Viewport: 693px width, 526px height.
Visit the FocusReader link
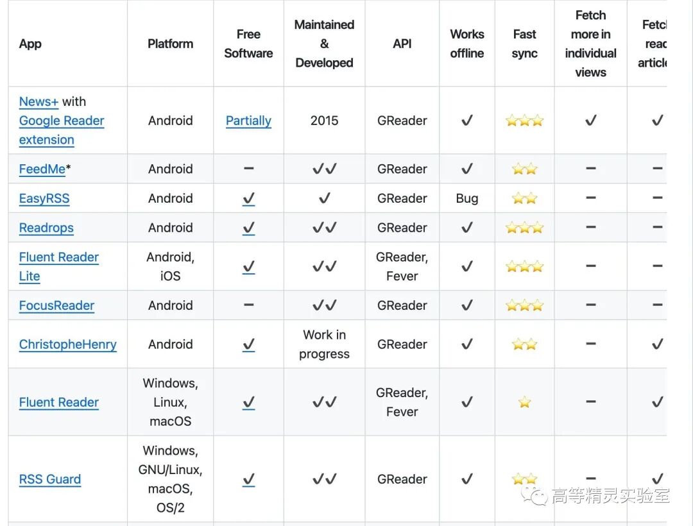pyautogui.click(x=56, y=306)
